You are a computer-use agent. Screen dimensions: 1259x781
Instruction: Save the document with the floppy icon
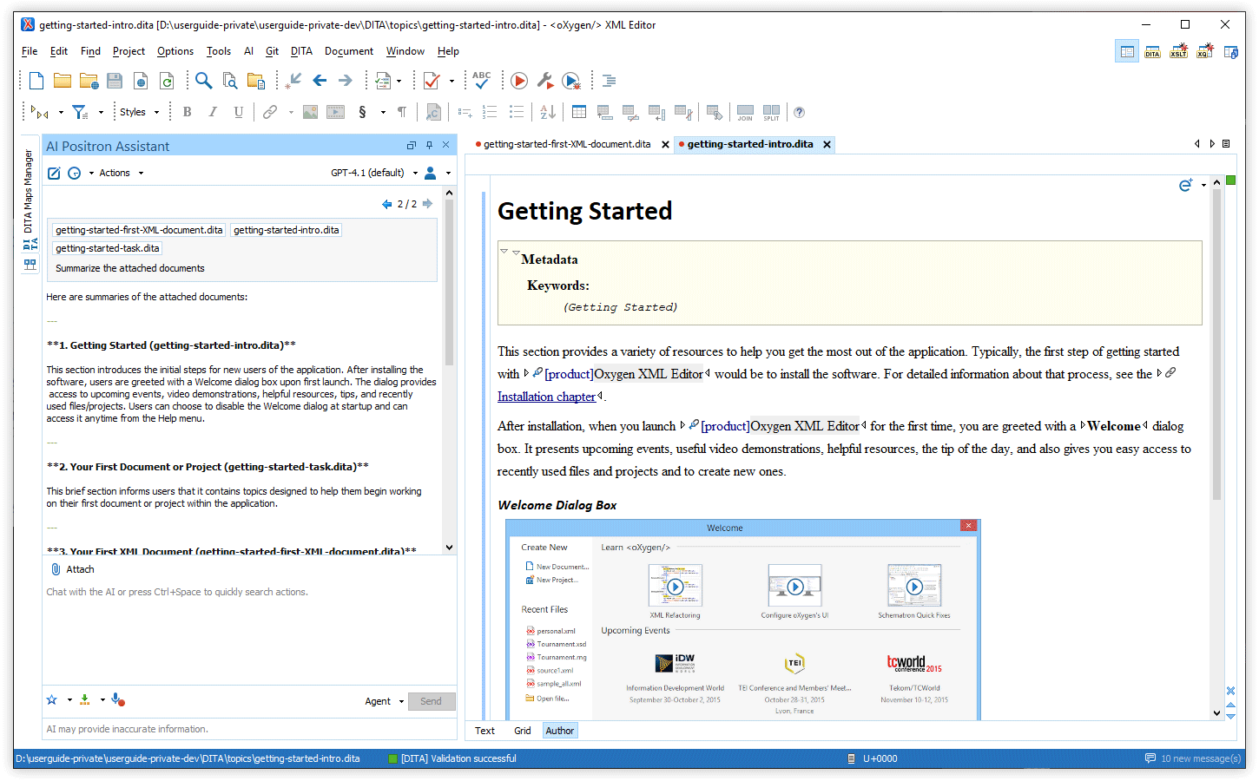click(115, 81)
